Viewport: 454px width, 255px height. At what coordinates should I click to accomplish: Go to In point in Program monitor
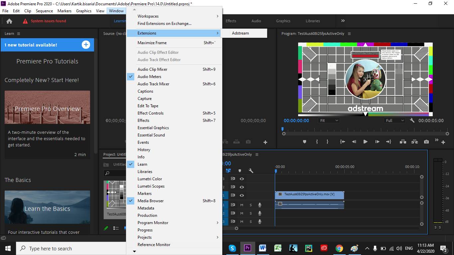342,142
